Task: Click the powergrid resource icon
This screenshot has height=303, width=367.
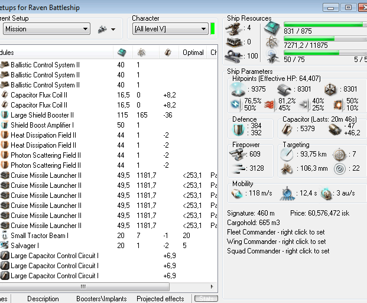Action: pos(272,43)
